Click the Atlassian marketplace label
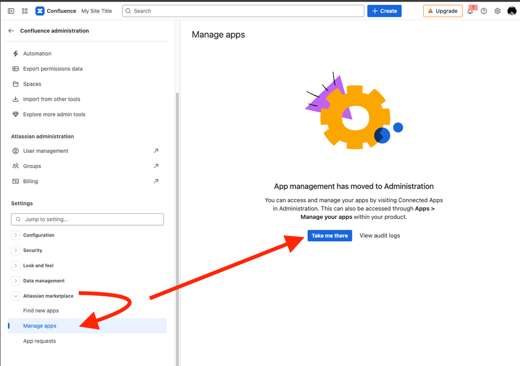This screenshot has height=366, width=520. point(48,296)
